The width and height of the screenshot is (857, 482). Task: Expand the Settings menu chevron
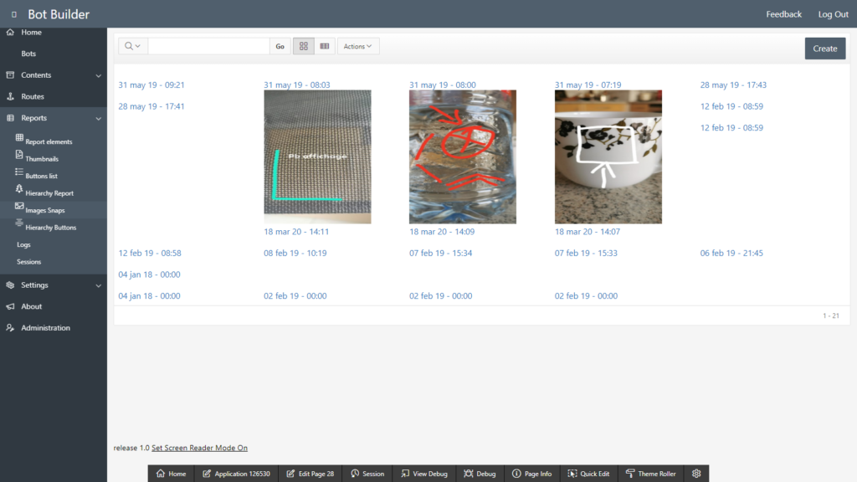pyautogui.click(x=99, y=285)
